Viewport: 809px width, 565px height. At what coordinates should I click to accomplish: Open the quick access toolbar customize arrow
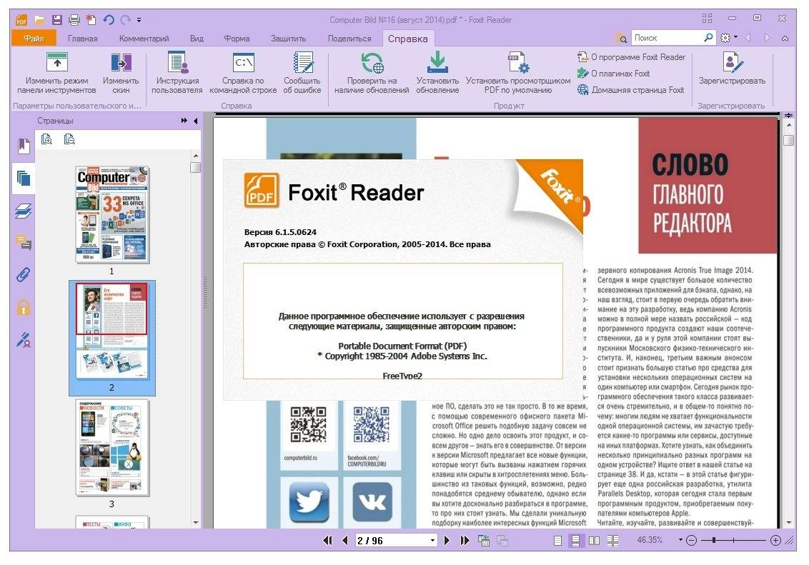(139, 21)
